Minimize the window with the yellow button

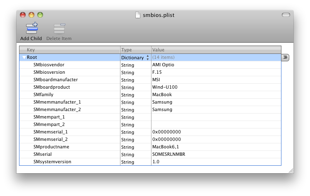tap(31, 15)
